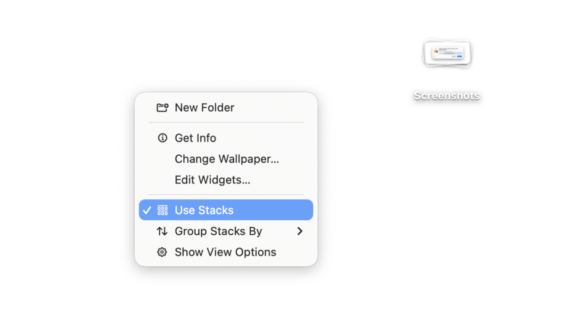Click the Screenshots stack label

[x=447, y=96]
